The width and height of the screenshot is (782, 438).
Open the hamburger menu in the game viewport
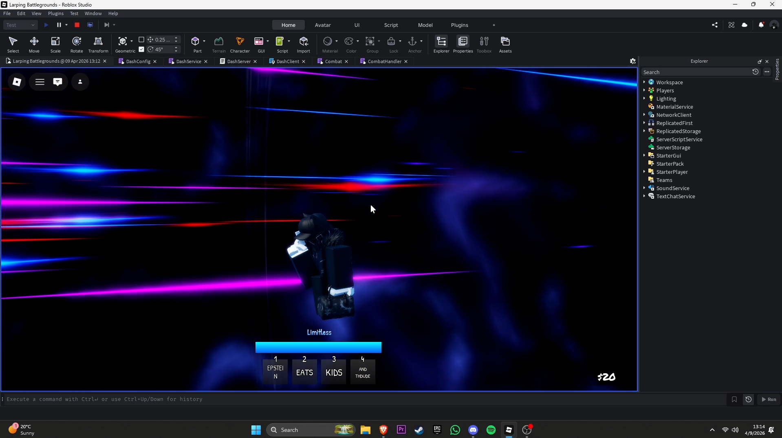tap(40, 82)
